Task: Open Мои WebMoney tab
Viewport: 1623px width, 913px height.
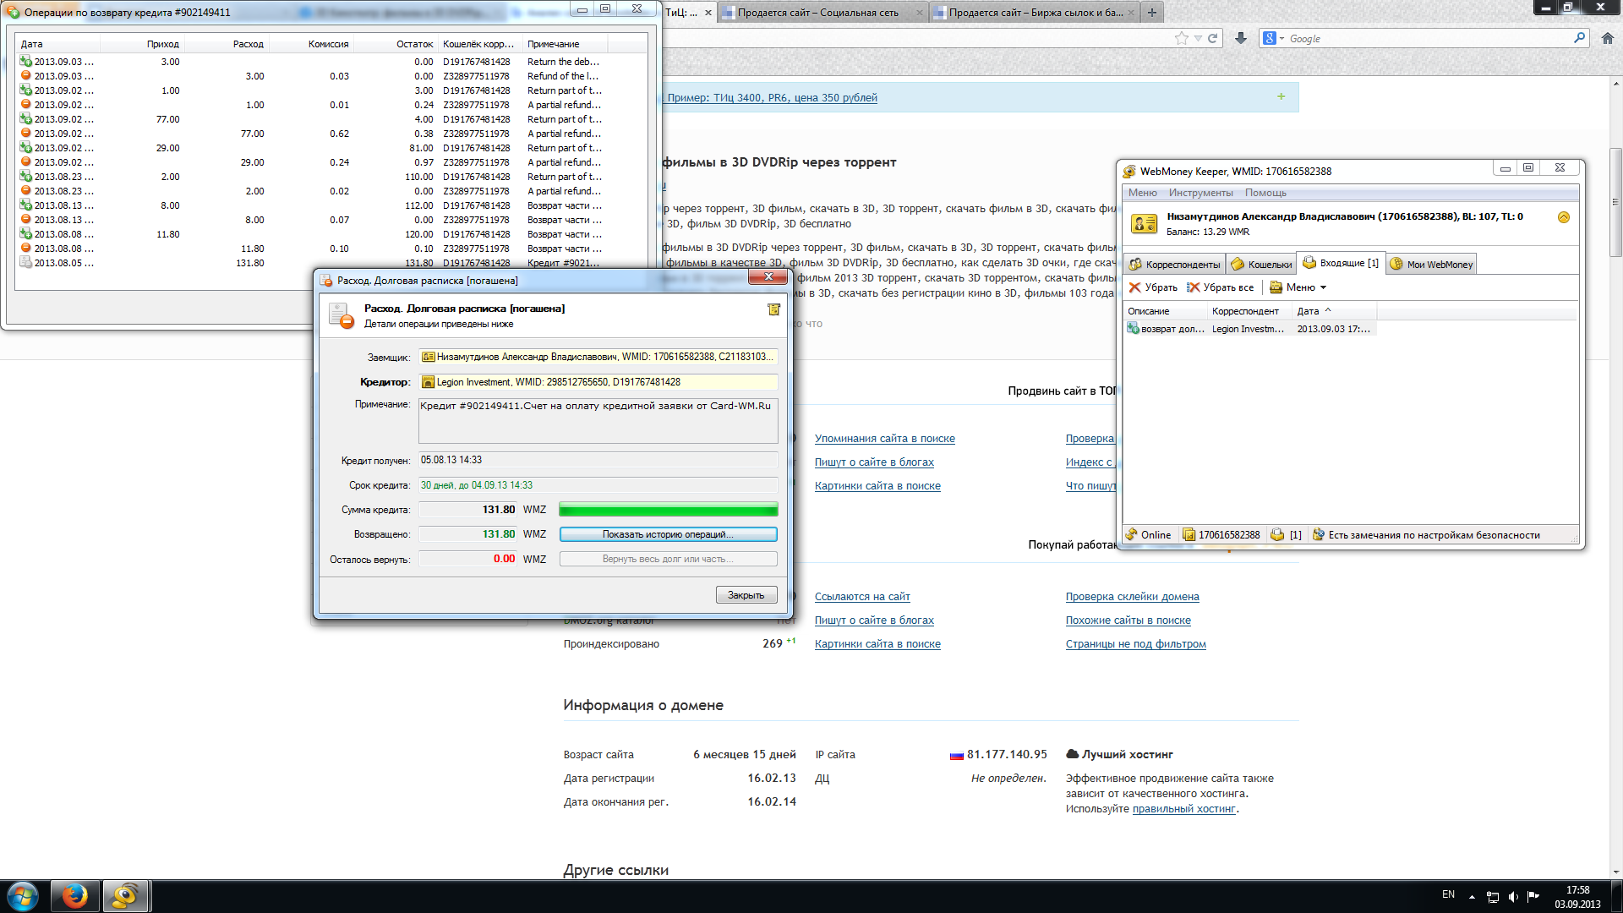Action: pyautogui.click(x=1431, y=264)
